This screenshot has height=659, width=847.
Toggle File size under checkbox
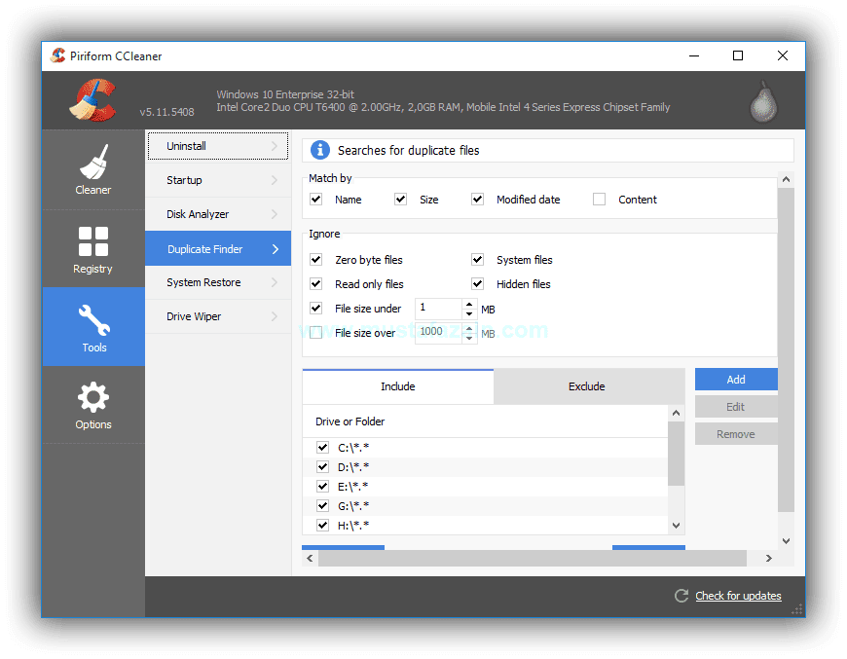(x=316, y=308)
